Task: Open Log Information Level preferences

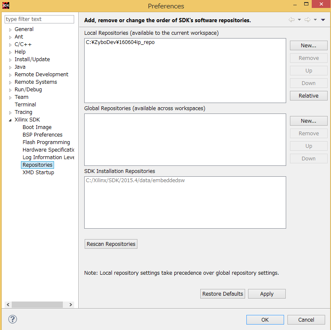Action: coord(48,157)
